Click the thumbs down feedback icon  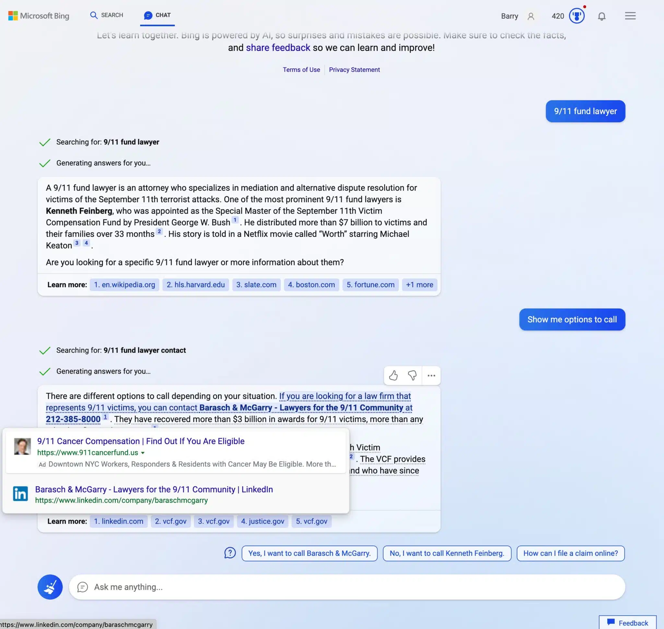[x=412, y=375]
